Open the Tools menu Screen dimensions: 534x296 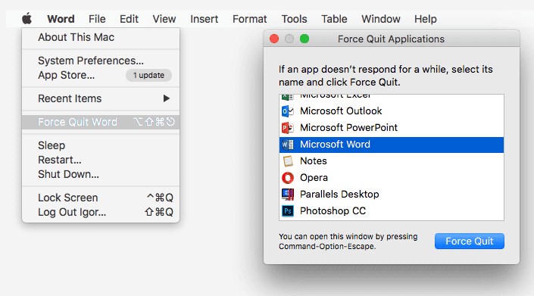[294, 19]
